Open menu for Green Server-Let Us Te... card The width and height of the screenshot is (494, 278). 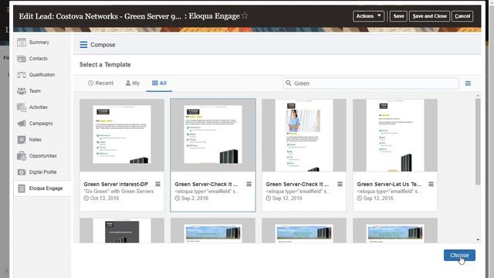pyautogui.click(x=431, y=184)
